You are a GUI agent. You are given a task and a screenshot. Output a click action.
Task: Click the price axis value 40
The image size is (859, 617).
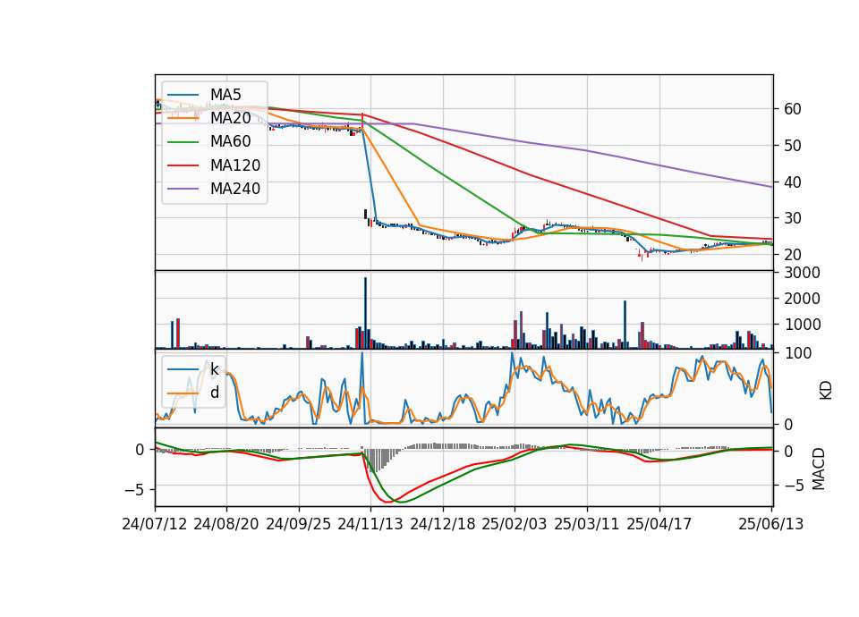coord(793,182)
